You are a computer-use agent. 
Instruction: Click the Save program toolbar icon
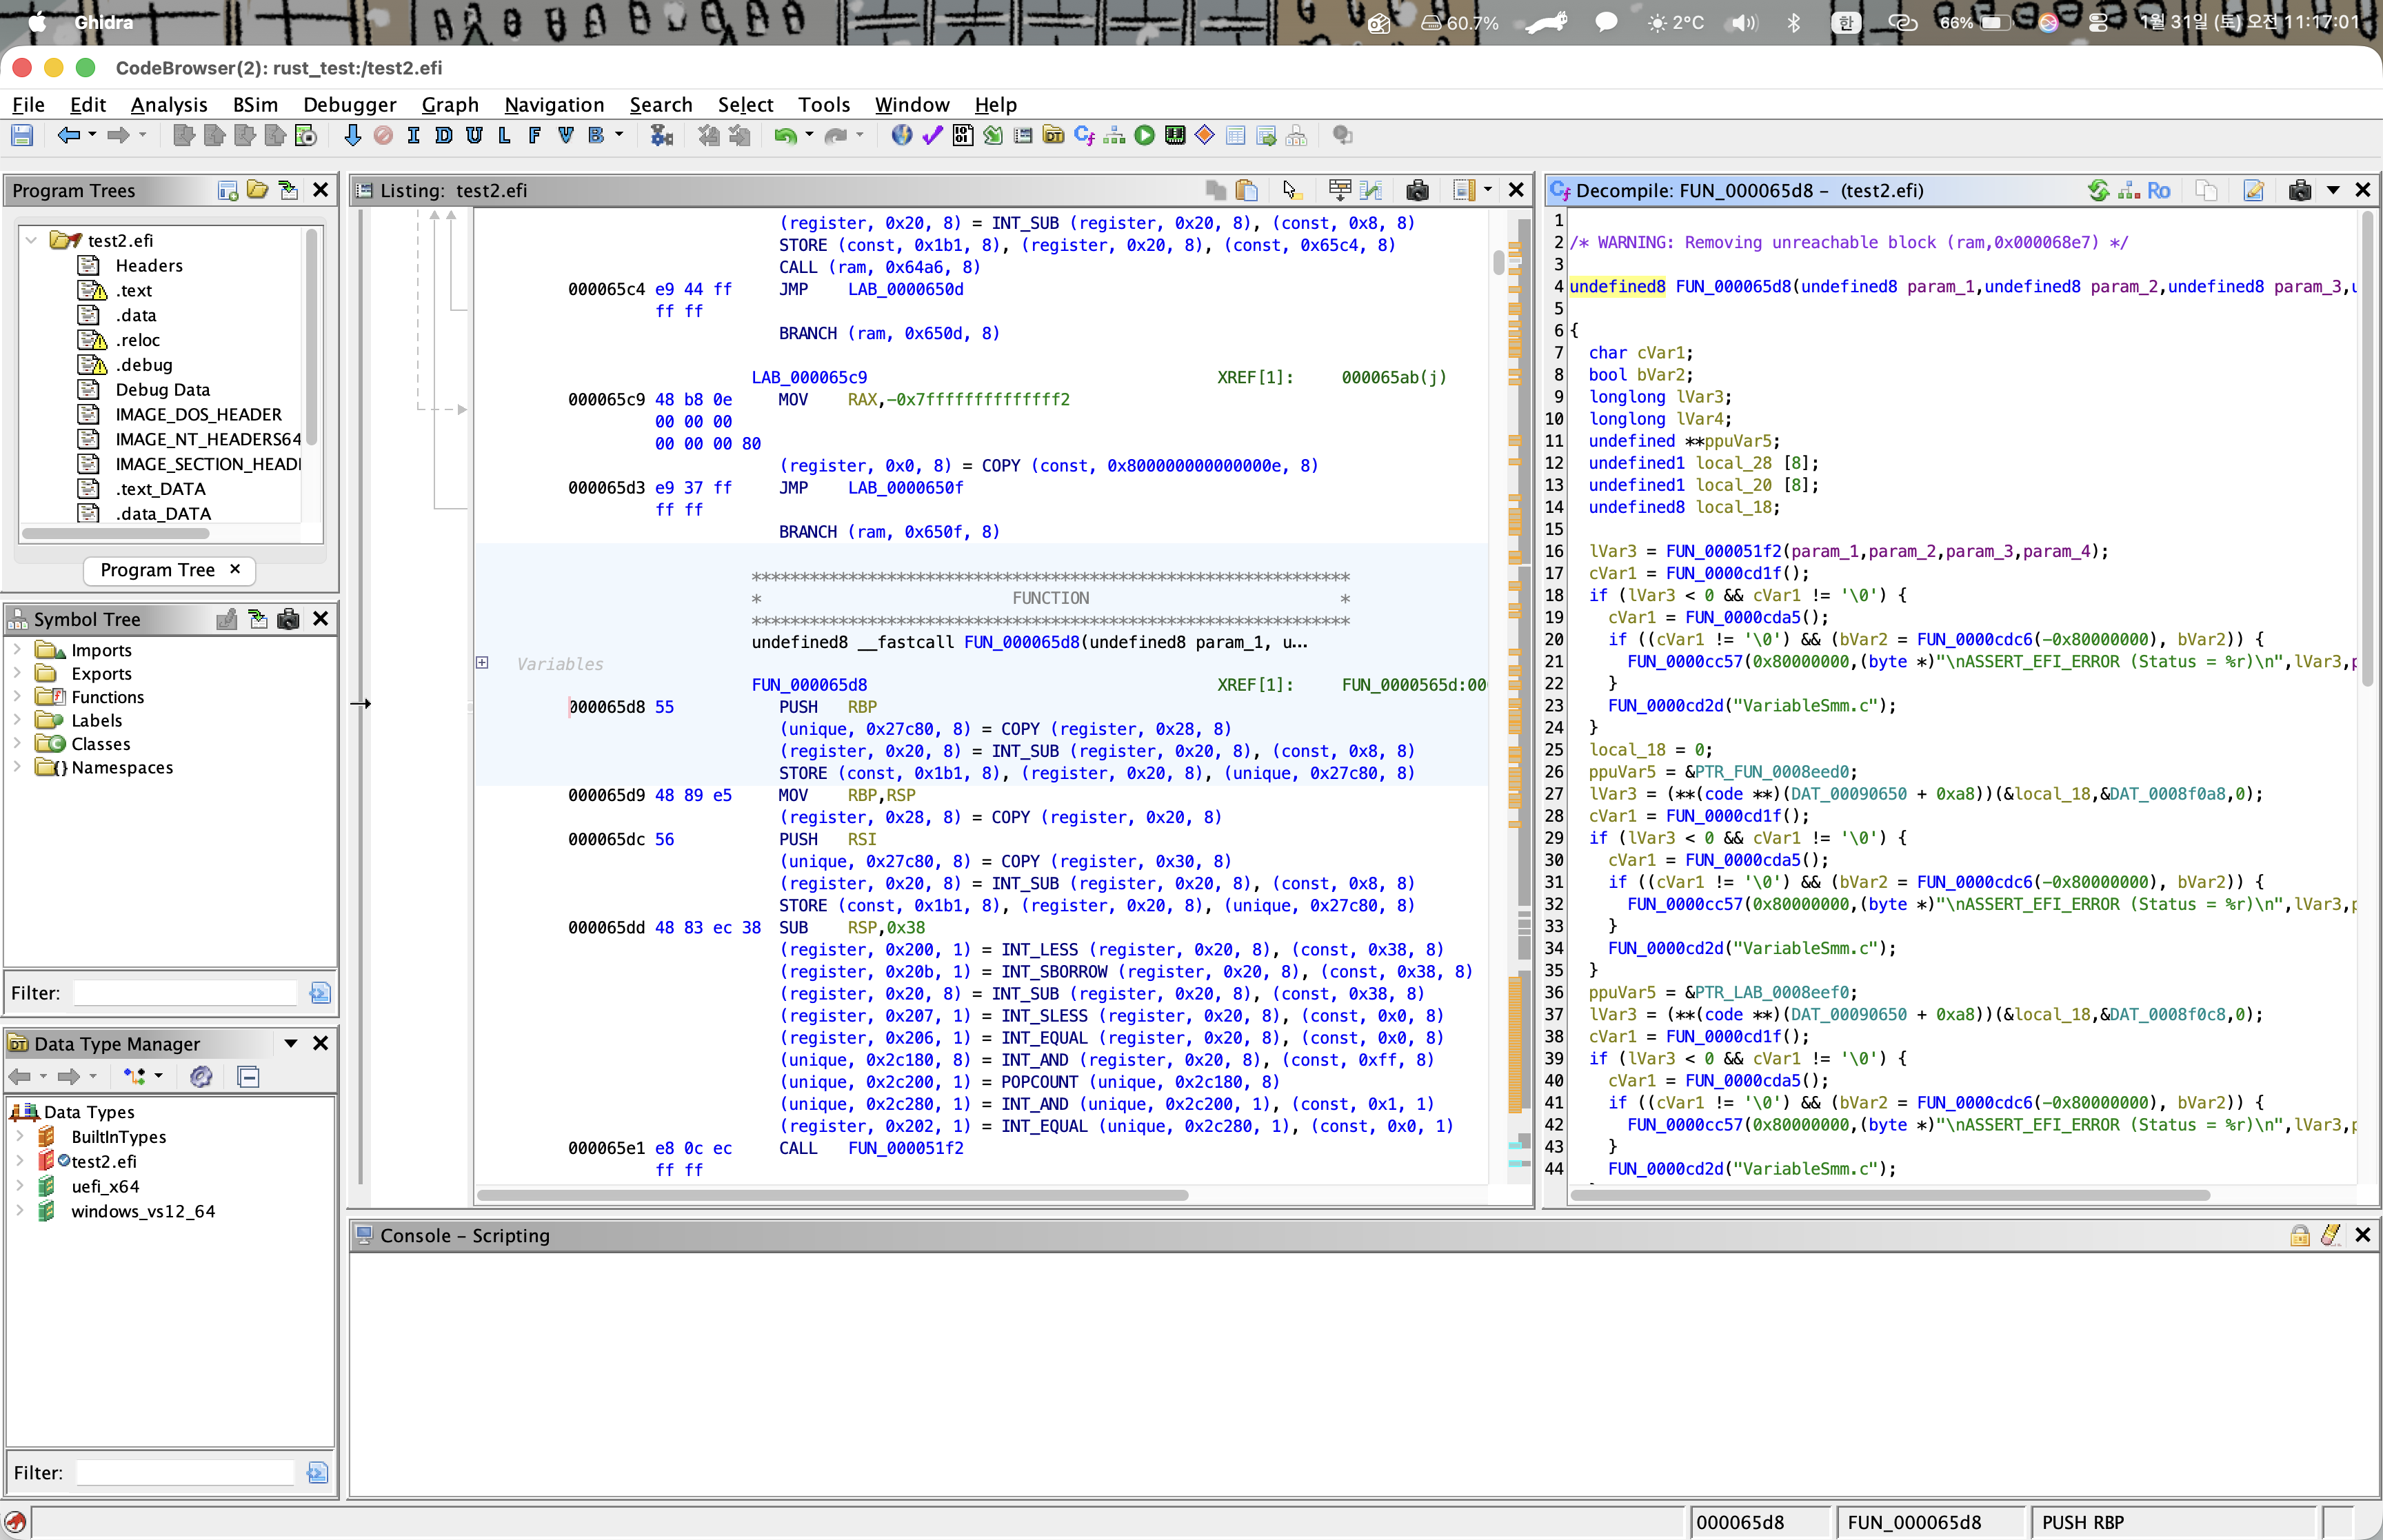coord(22,136)
